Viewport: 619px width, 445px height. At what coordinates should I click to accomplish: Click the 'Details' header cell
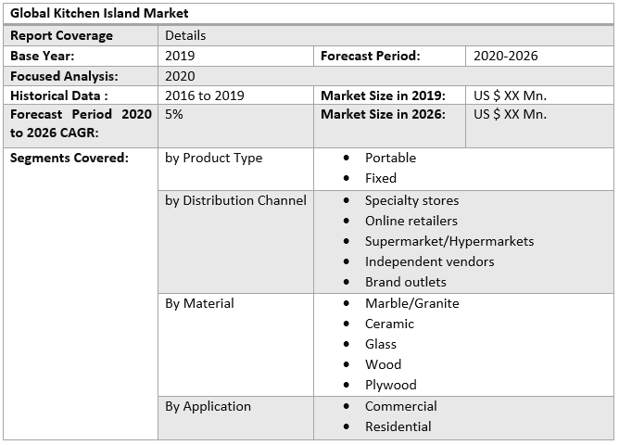pyautogui.click(x=185, y=35)
